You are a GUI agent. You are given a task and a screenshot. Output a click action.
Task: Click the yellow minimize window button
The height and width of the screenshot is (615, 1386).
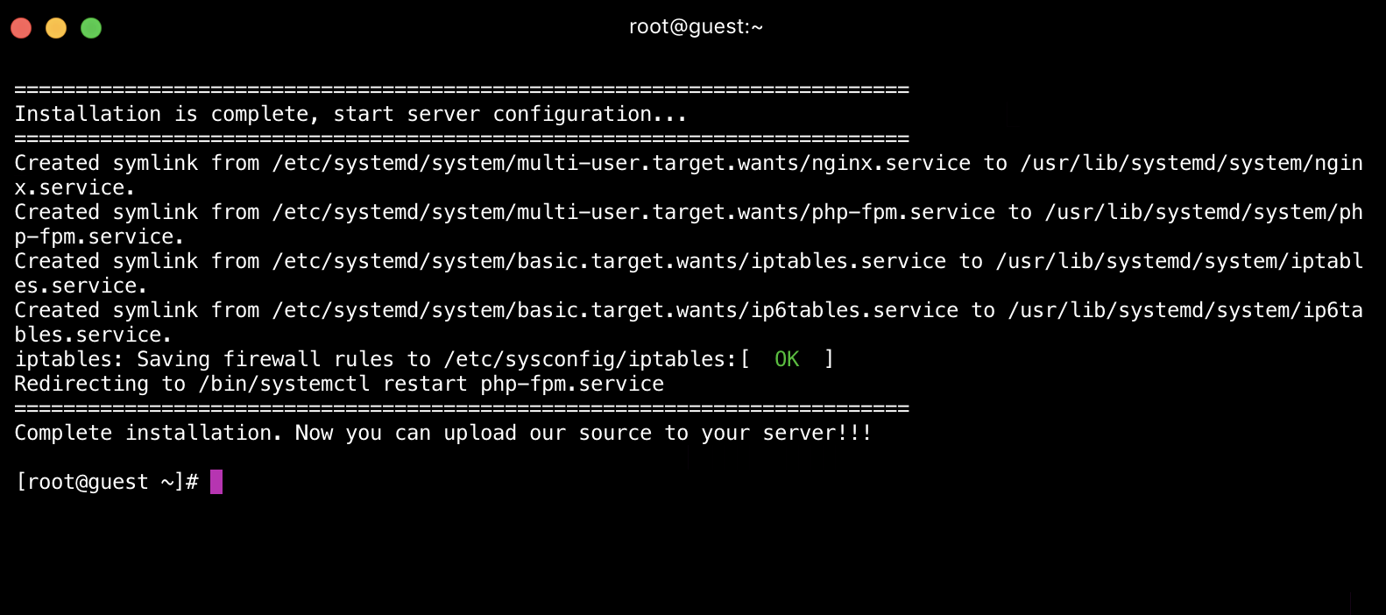56,28
